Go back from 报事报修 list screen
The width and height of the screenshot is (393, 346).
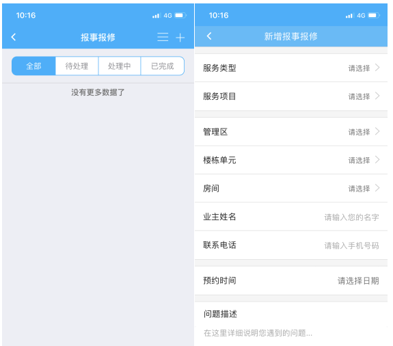(x=14, y=37)
